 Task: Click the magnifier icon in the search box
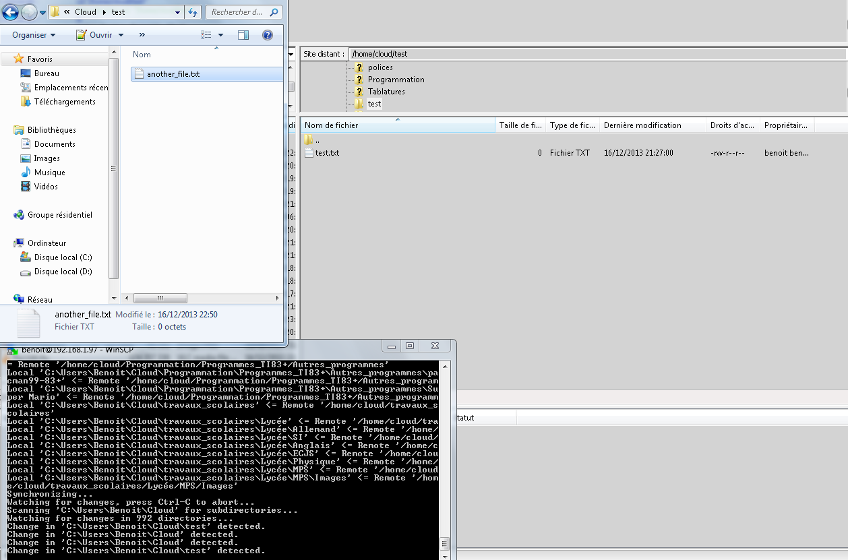pyautogui.click(x=274, y=12)
